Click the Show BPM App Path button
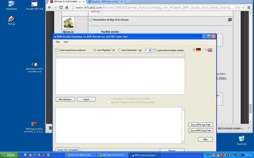The width and height of the screenshot is (254, 158). tap(201, 125)
